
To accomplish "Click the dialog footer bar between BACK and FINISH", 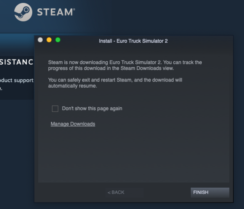I will [x=167, y=192].
